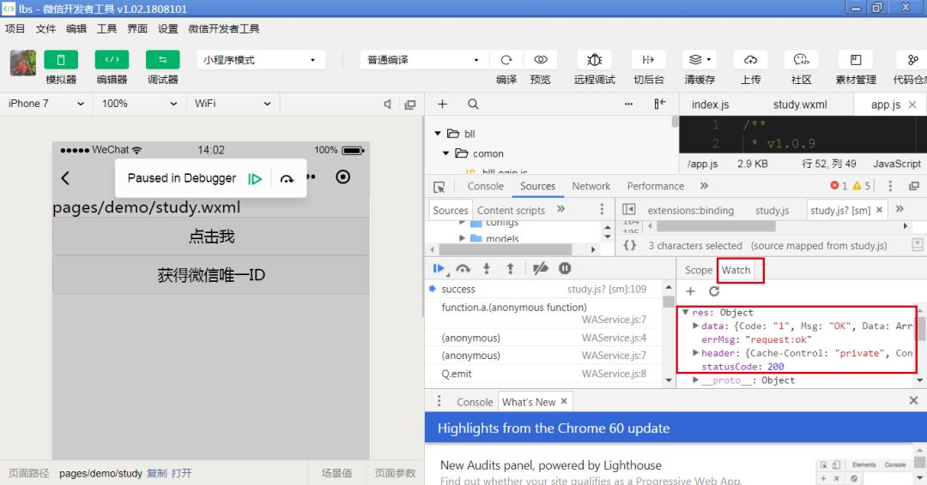This screenshot has height=485, width=927.
Task: Switch to the Console devtools tab
Action: coord(485,186)
